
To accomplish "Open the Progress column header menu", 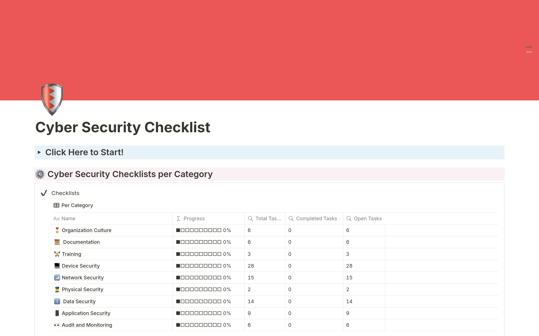I will pos(194,218).
